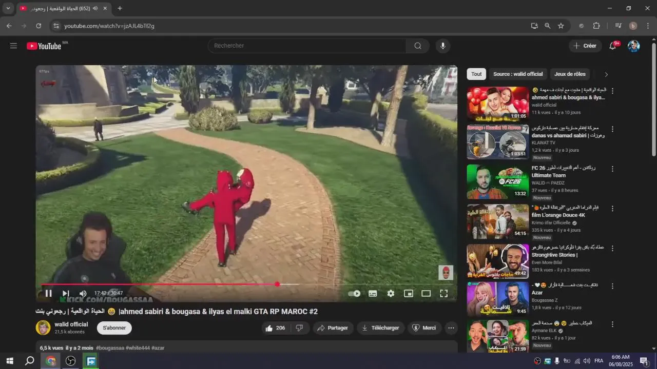Click the #bougassaa hashtag

[x=110, y=348]
